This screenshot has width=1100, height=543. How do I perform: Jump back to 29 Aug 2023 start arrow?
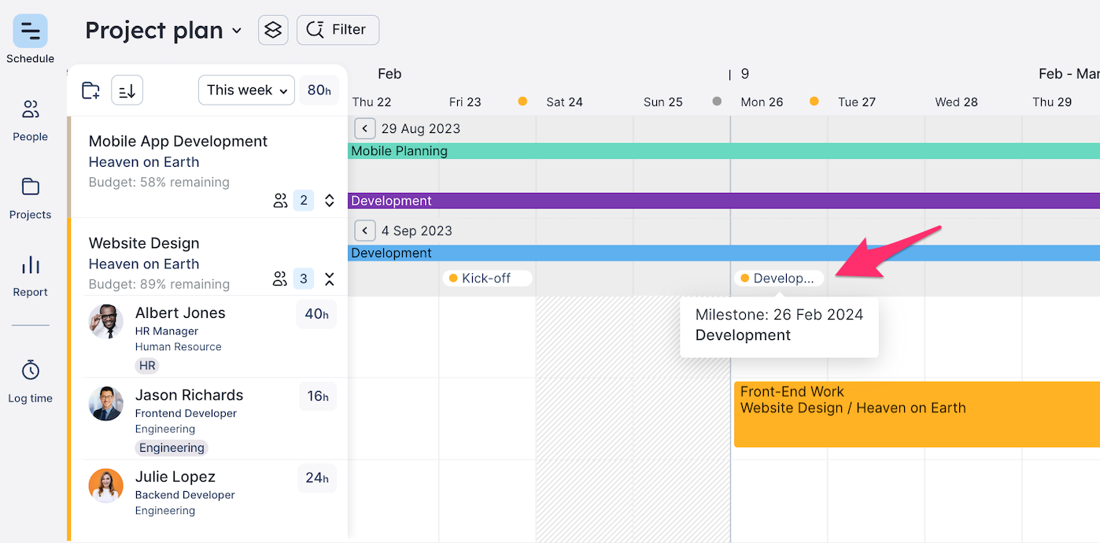364,128
